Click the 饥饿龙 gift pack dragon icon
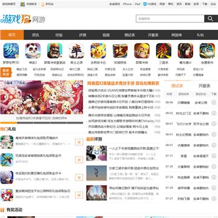 [x=7, y=160]
